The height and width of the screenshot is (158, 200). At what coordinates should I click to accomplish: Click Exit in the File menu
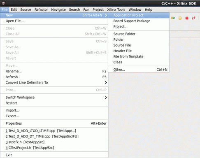click(x=54, y=155)
